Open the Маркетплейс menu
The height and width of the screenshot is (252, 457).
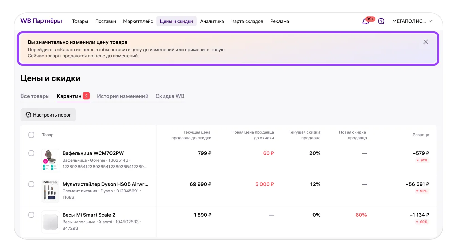coord(138,21)
